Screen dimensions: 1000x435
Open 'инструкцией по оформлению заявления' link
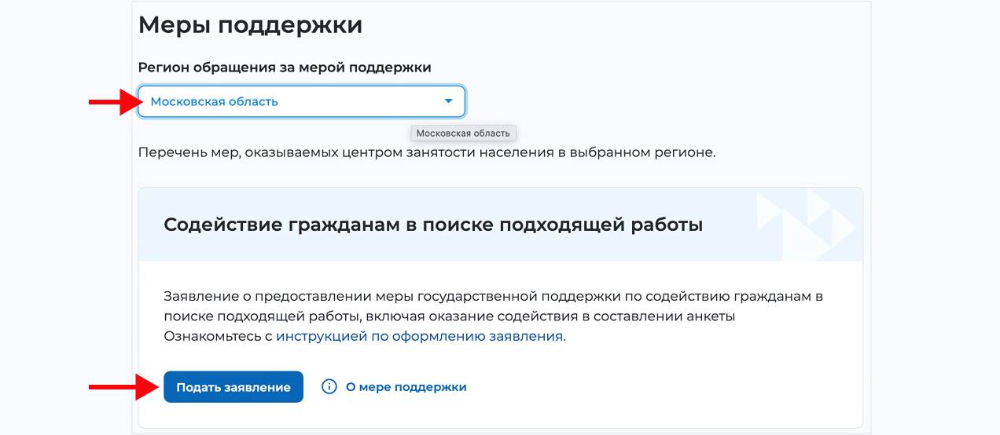pos(421,336)
